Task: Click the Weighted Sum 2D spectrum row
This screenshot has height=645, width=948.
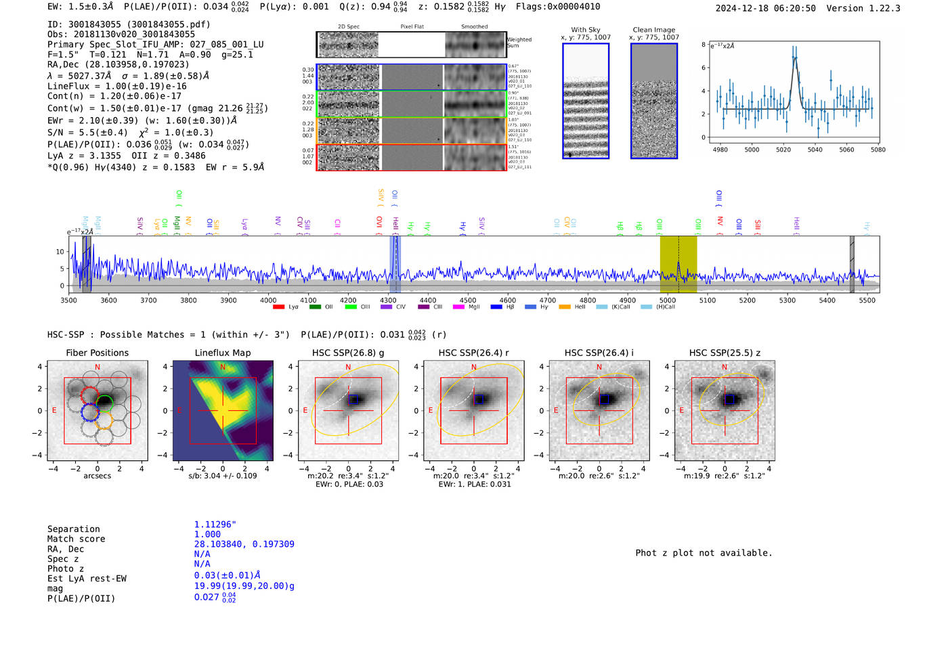Action: tap(411, 45)
